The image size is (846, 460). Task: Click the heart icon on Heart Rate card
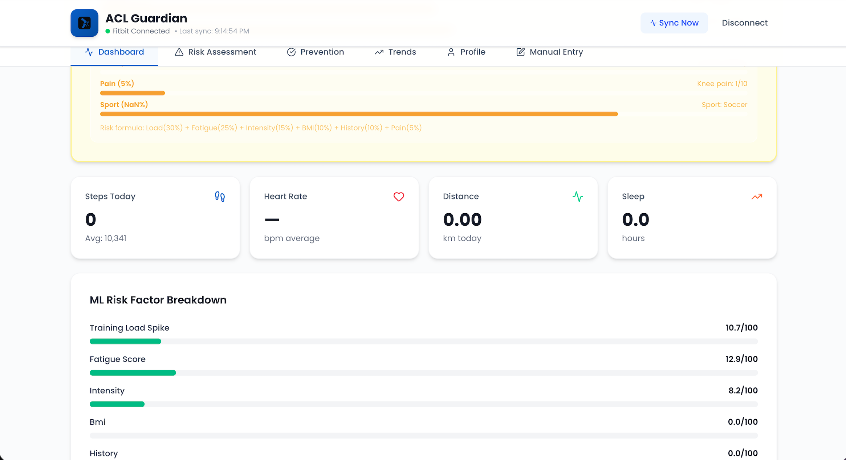tap(399, 197)
